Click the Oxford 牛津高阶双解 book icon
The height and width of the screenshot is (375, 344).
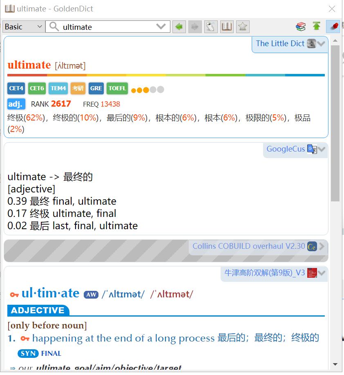click(312, 273)
